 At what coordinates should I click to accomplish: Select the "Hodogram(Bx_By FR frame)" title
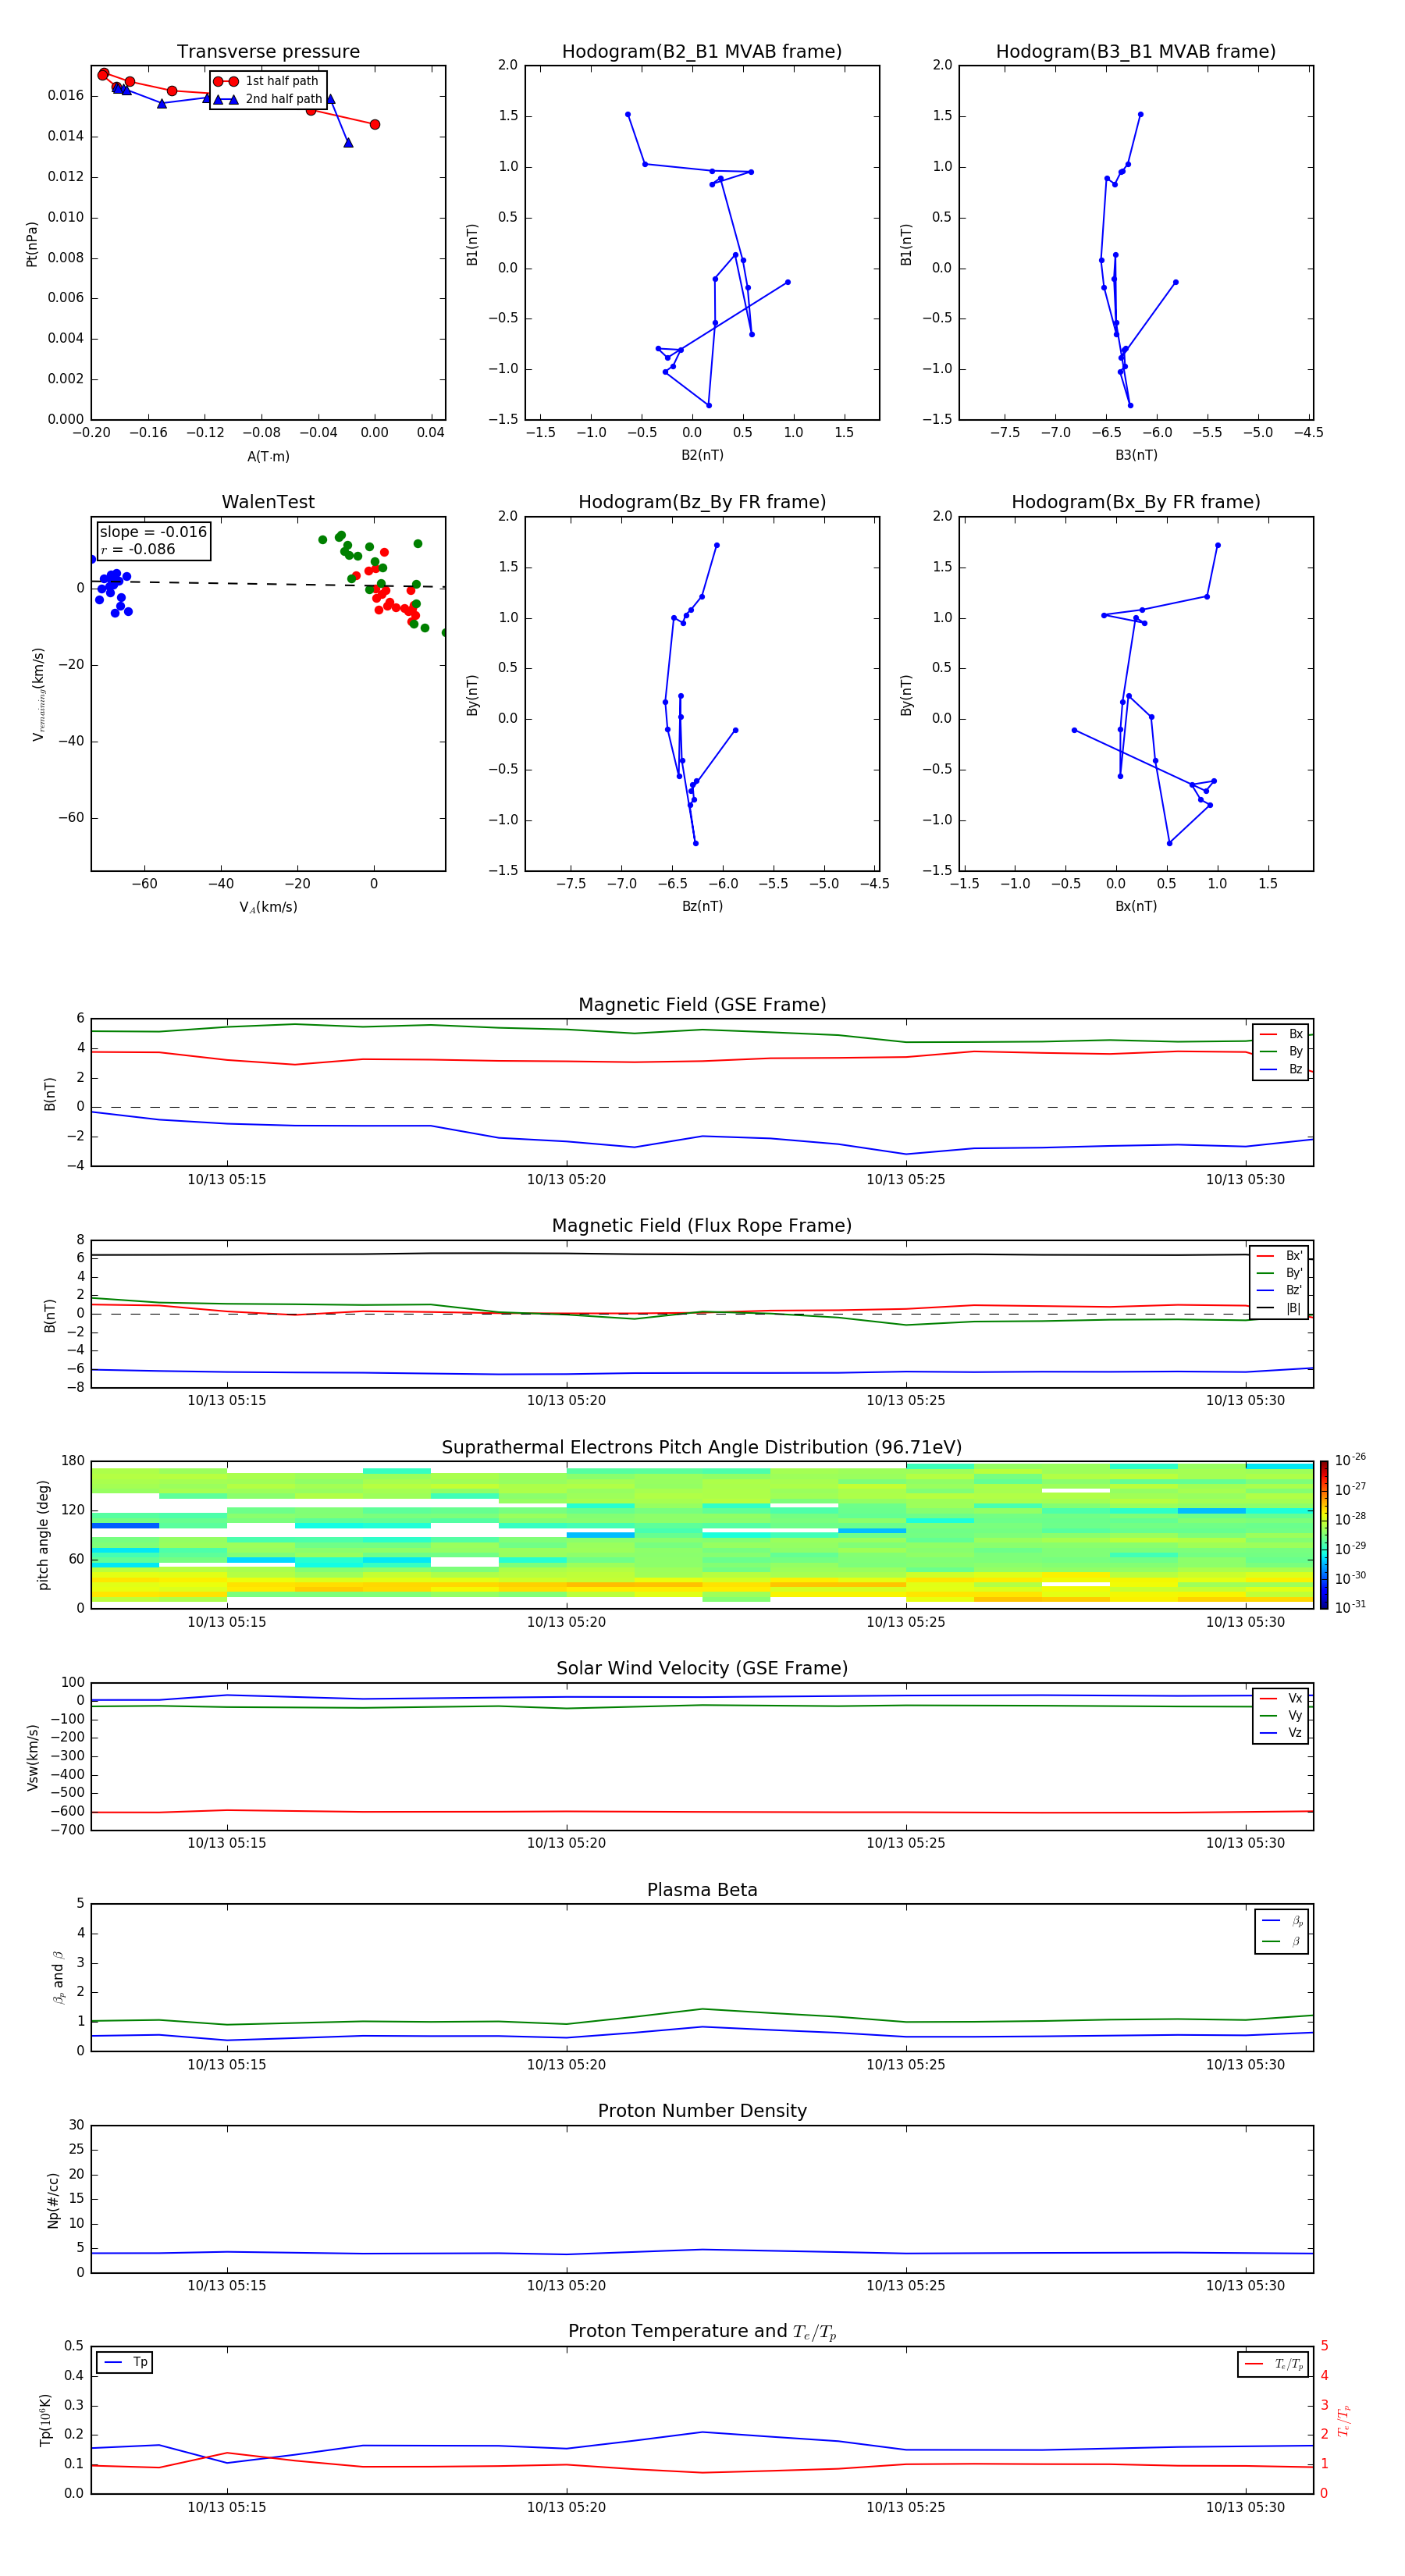pyautogui.click(x=1136, y=502)
